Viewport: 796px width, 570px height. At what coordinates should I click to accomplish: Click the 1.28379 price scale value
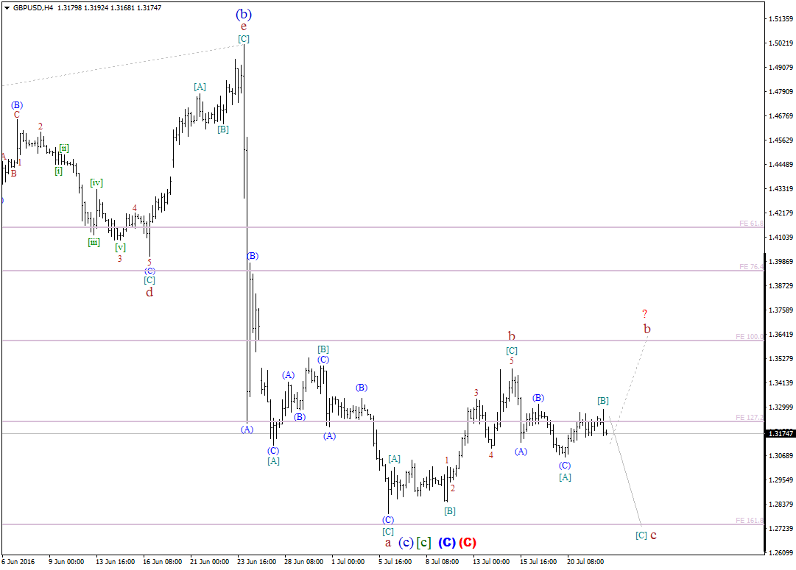781,504
